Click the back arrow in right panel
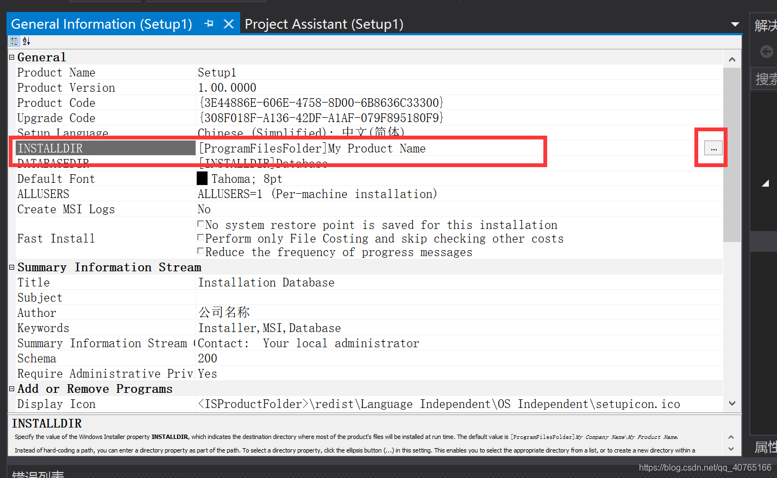 (x=767, y=52)
